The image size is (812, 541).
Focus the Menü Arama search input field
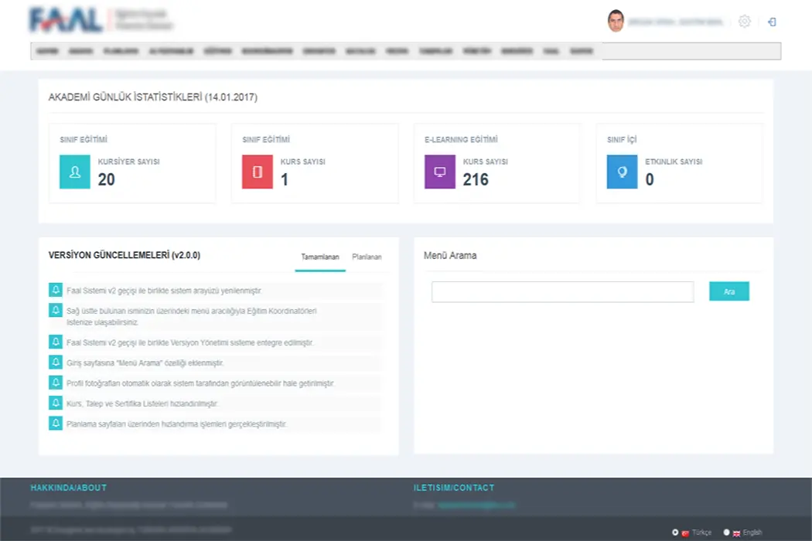[x=562, y=291]
